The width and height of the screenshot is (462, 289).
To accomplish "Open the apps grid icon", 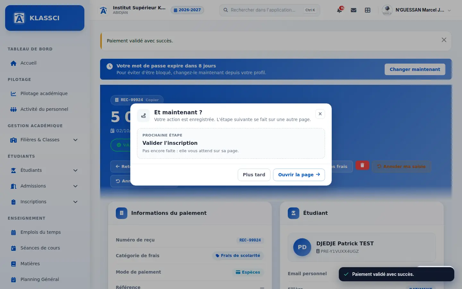I will (x=368, y=10).
